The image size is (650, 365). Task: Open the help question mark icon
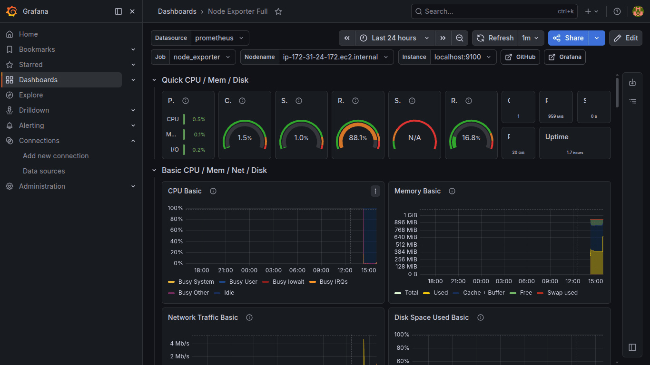[617, 11]
